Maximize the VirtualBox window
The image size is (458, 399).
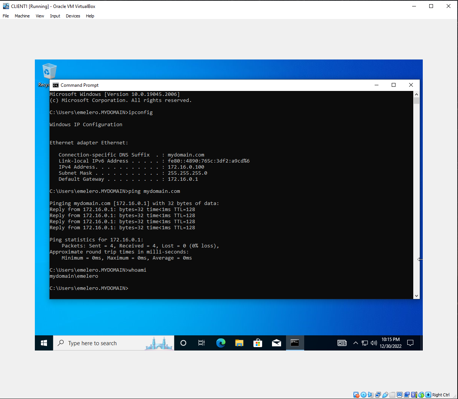pos(431,6)
